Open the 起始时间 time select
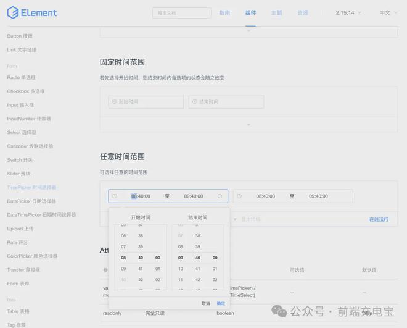 coord(146,102)
